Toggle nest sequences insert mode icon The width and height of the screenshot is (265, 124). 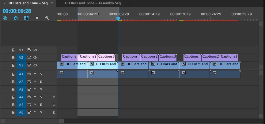point(6,18)
